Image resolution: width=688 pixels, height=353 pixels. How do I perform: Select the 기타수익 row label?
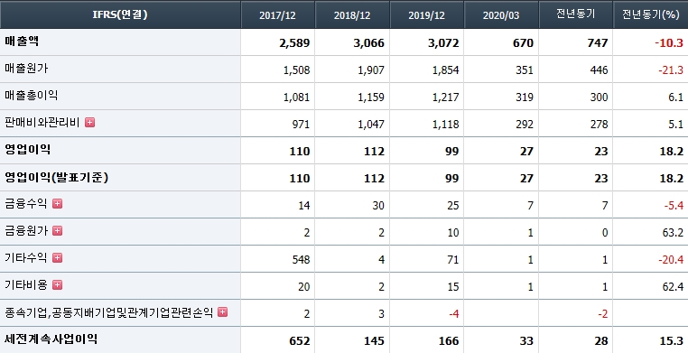coord(26,258)
